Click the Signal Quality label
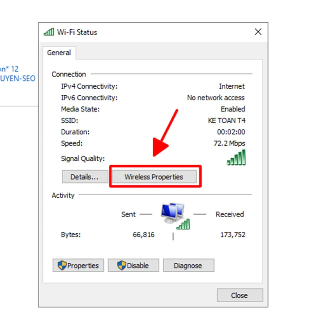The image size is (314, 329). pyautogui.click(x=83, y=159)
